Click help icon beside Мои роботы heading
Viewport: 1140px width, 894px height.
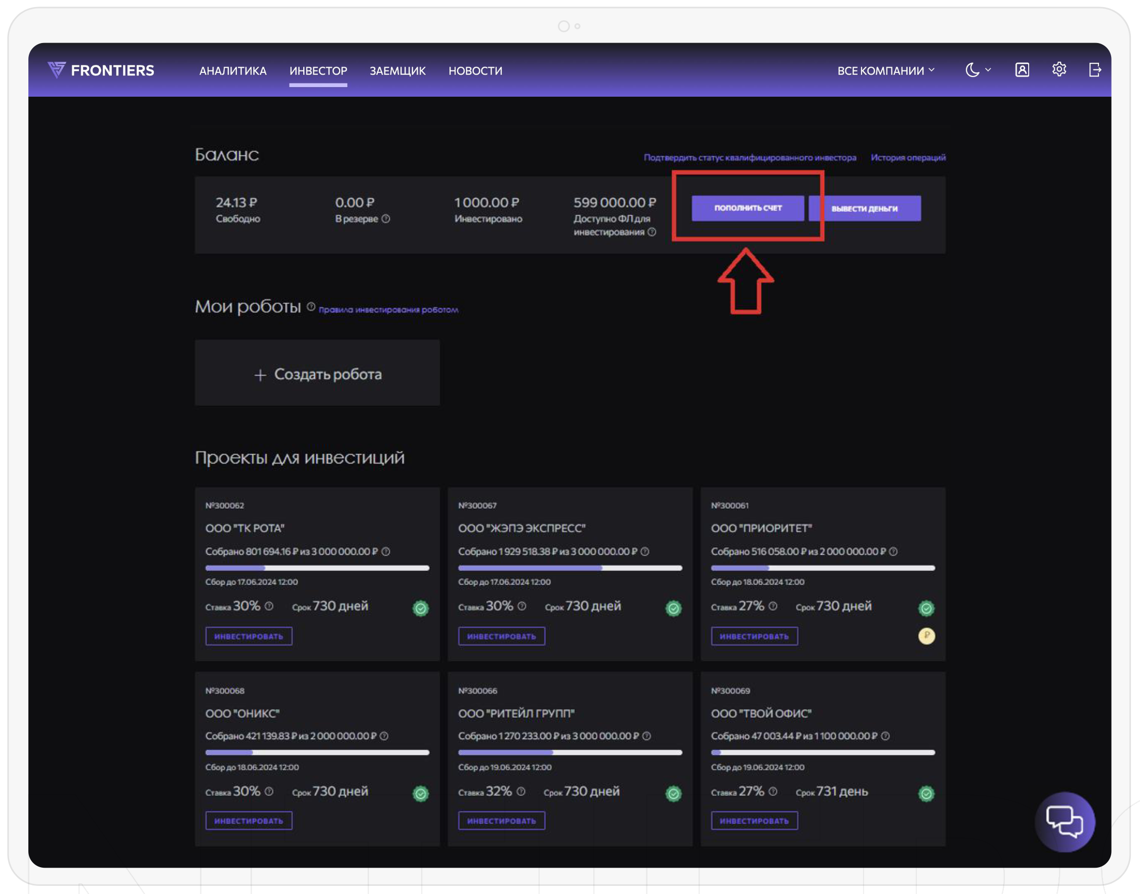(311, 307)
